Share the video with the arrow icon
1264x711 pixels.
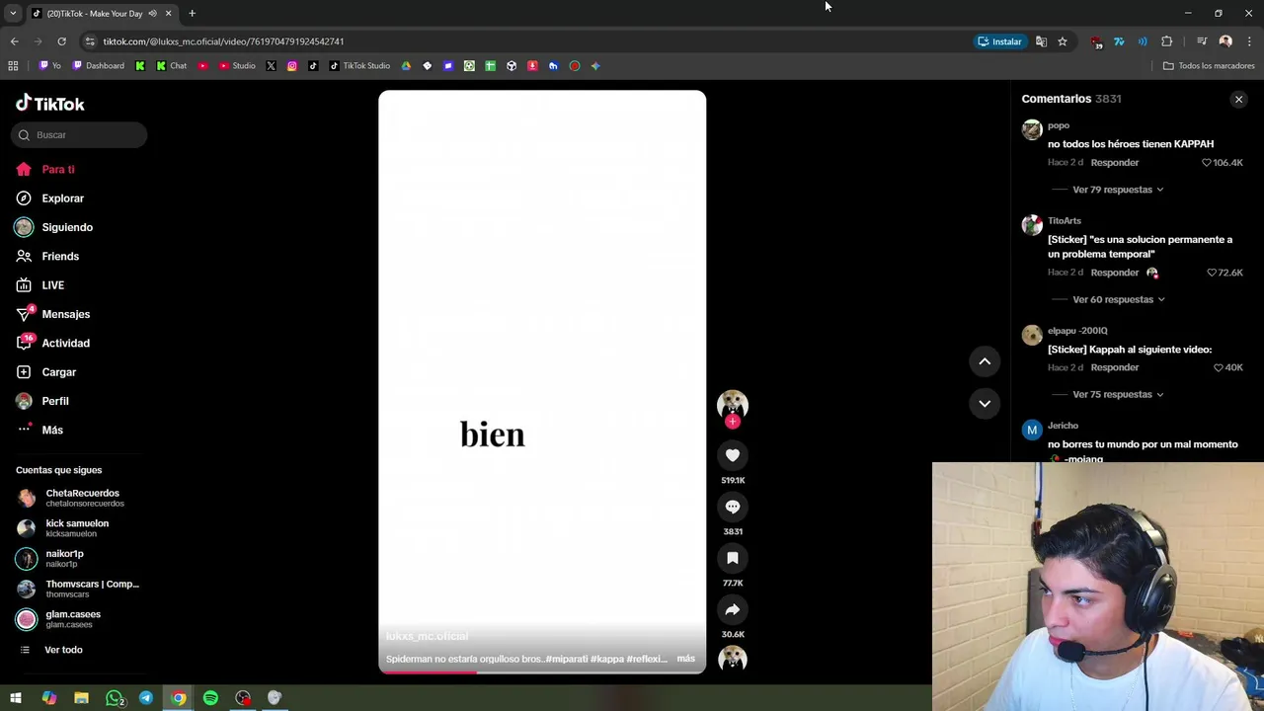733,609
